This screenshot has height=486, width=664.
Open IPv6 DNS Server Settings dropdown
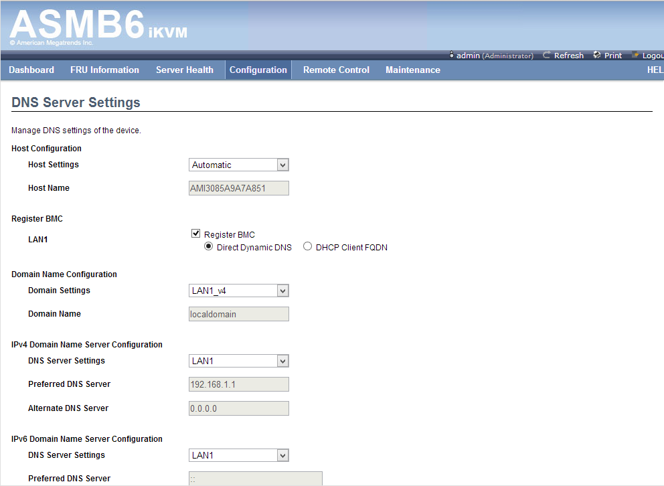pos(239,455)
